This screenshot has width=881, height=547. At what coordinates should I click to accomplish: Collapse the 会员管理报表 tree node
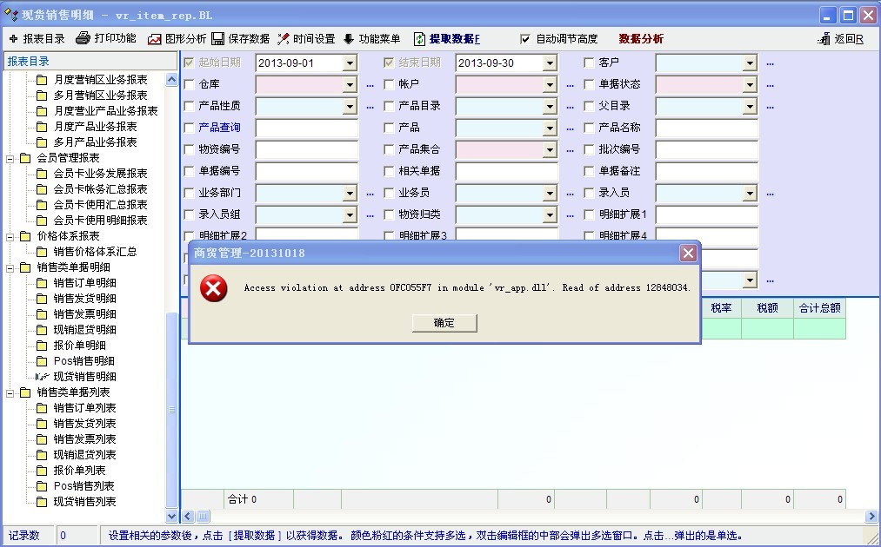[11, 158]
